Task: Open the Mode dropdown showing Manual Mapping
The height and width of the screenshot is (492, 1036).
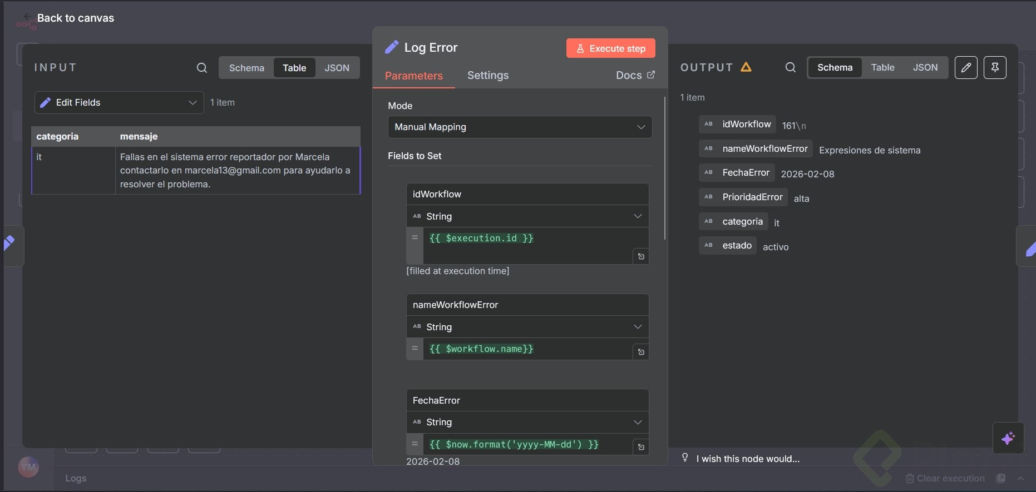Action: pos(520,127)
